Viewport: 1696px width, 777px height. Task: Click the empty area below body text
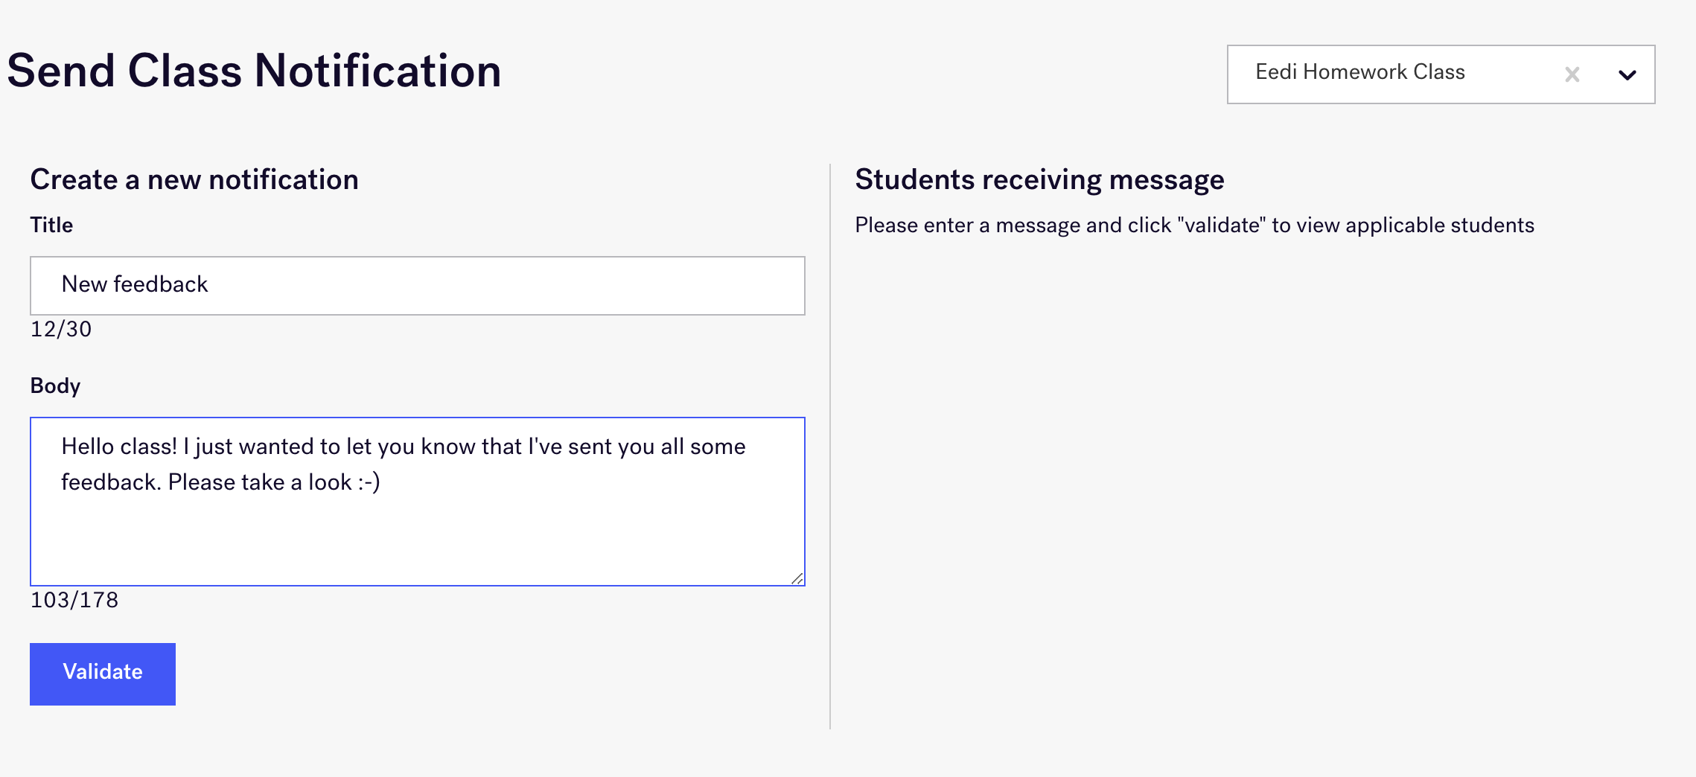(417, 543)
